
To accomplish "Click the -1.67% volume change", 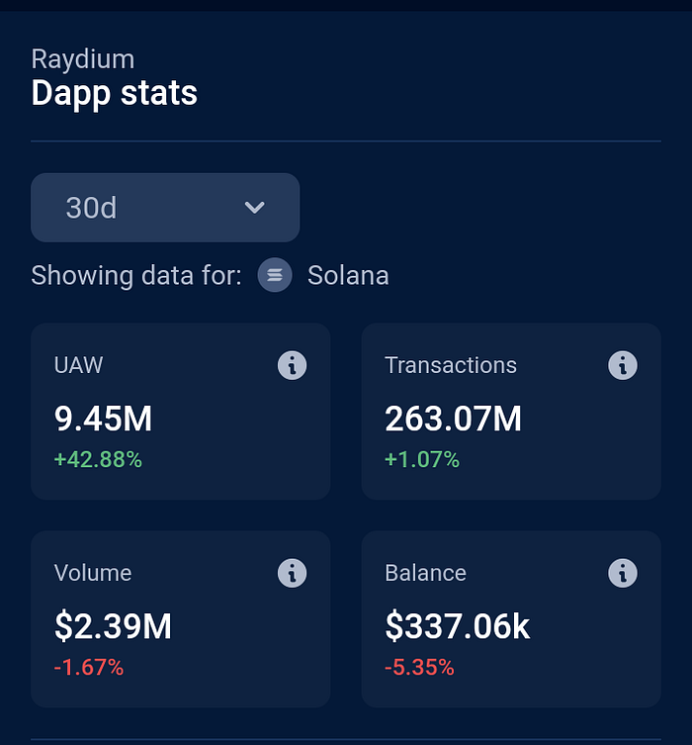I will (x=89, y=668).
